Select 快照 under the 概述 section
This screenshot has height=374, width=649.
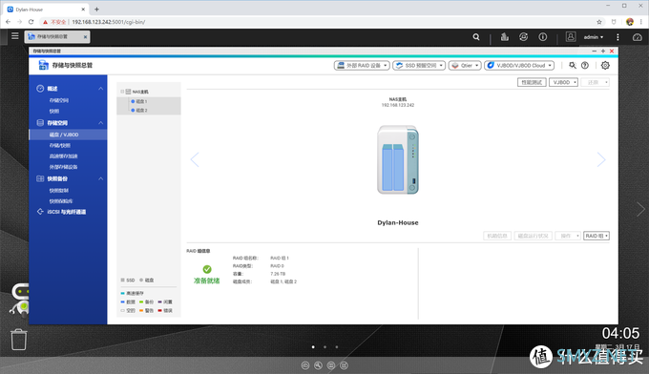(x=54, y=111)
